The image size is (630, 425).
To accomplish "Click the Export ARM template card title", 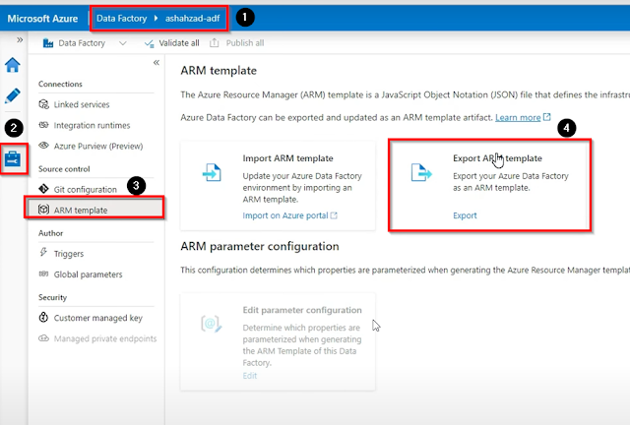I will (497, 158).
